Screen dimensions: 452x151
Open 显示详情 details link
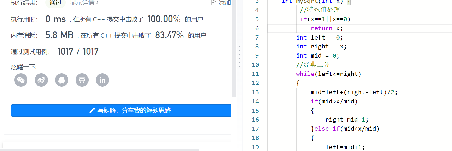coord(84,3)
